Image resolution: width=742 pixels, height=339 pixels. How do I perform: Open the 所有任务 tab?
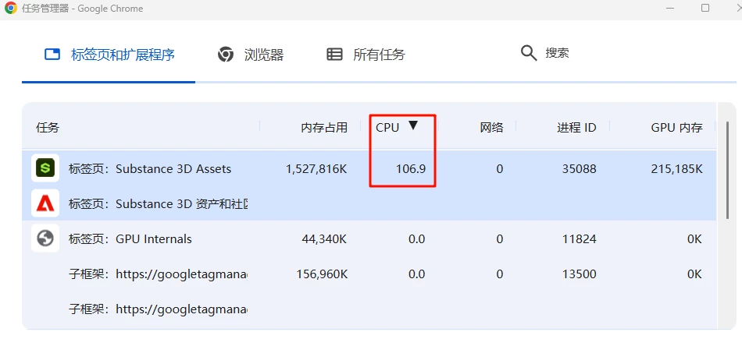coord(366,55)
